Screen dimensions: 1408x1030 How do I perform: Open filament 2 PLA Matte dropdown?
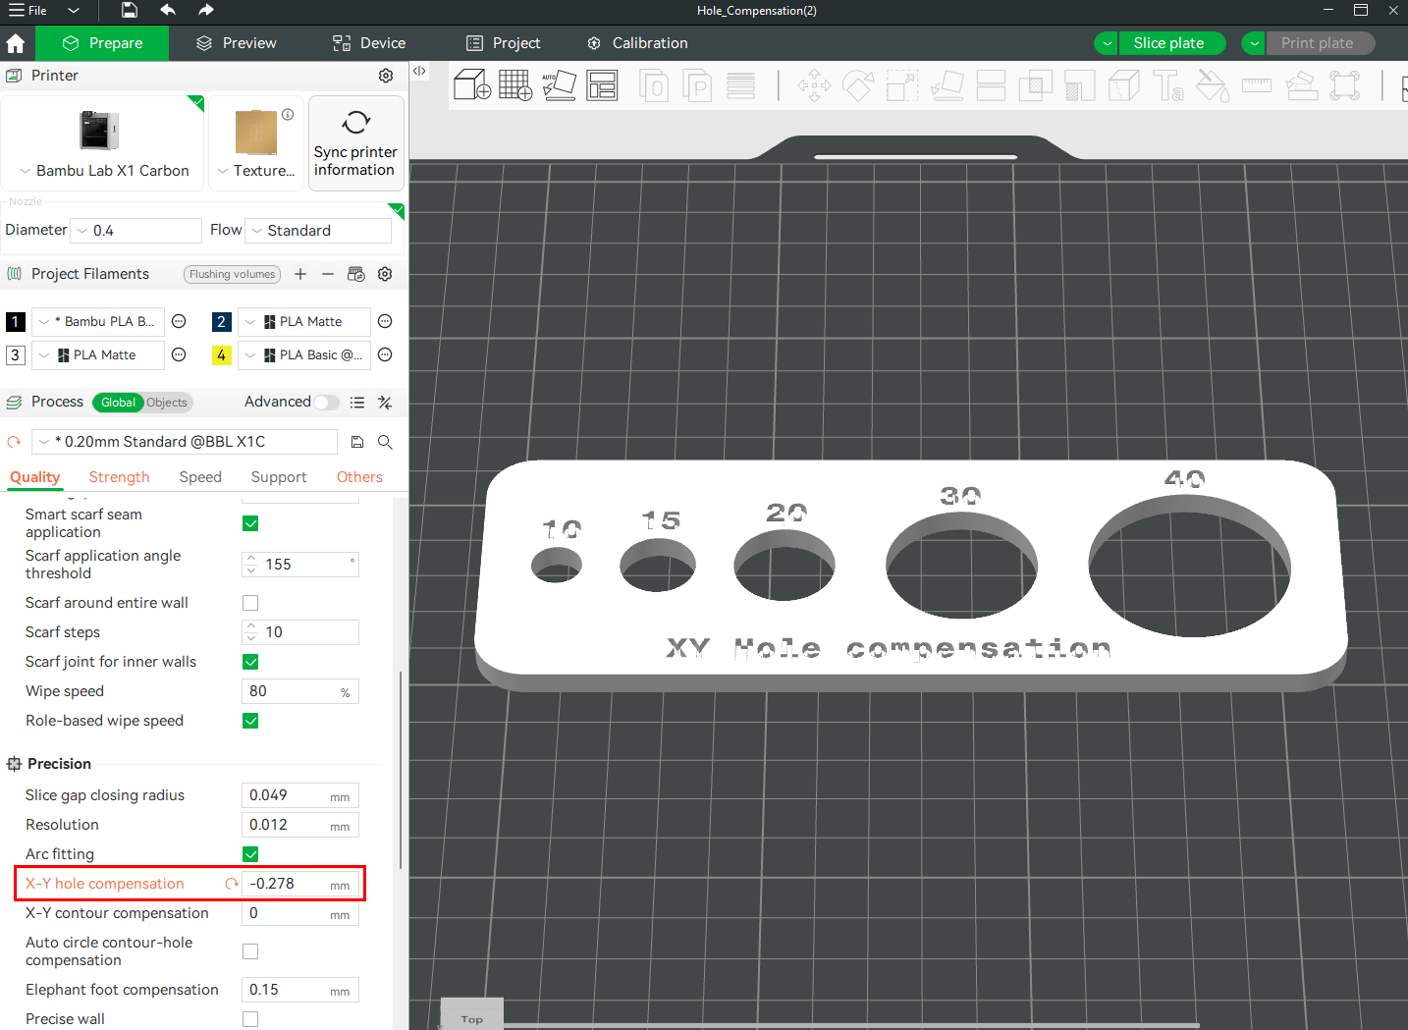coord(304,321)
